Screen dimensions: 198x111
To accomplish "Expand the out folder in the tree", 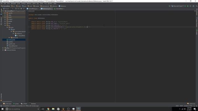I will 5,23.
